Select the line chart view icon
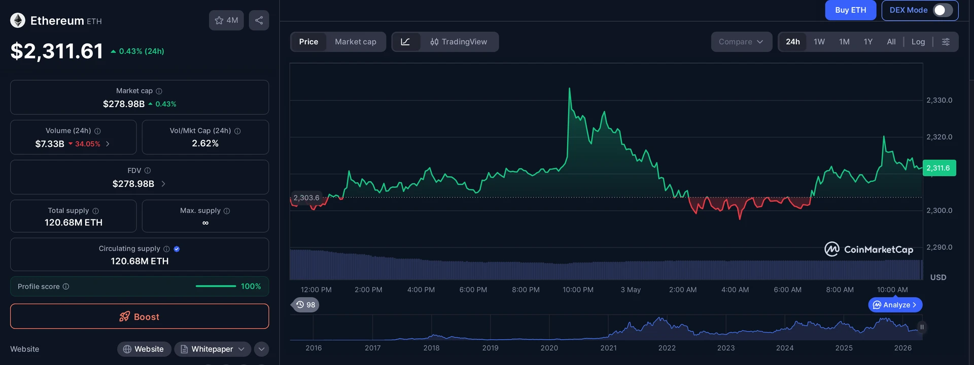The width and height of the screenshot is (974, 365). click(x=405, y=42)
